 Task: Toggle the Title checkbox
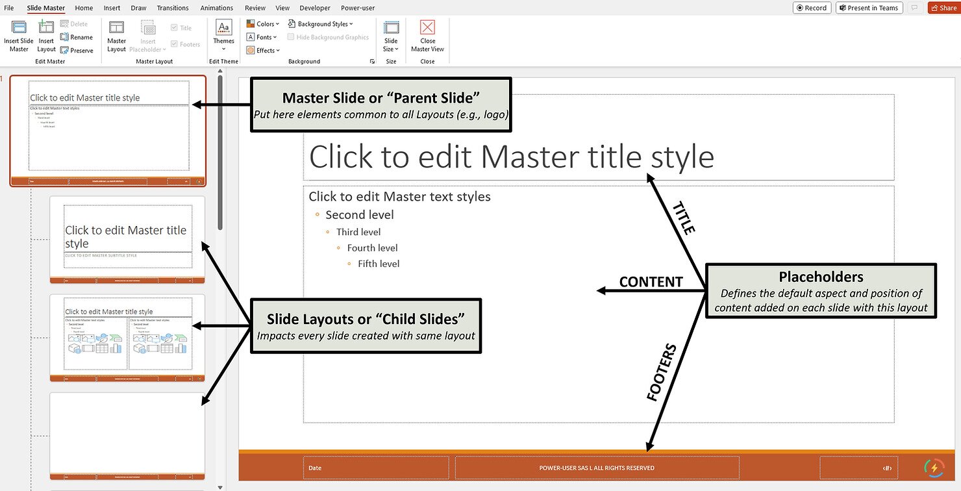[x=174, y=28]
